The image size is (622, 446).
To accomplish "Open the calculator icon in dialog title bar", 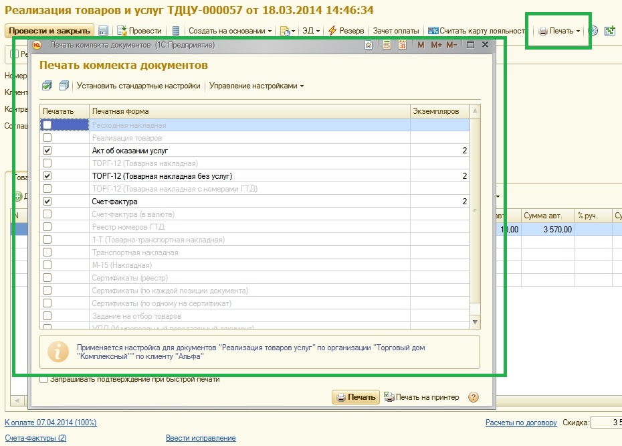I will tap(387, 45).
